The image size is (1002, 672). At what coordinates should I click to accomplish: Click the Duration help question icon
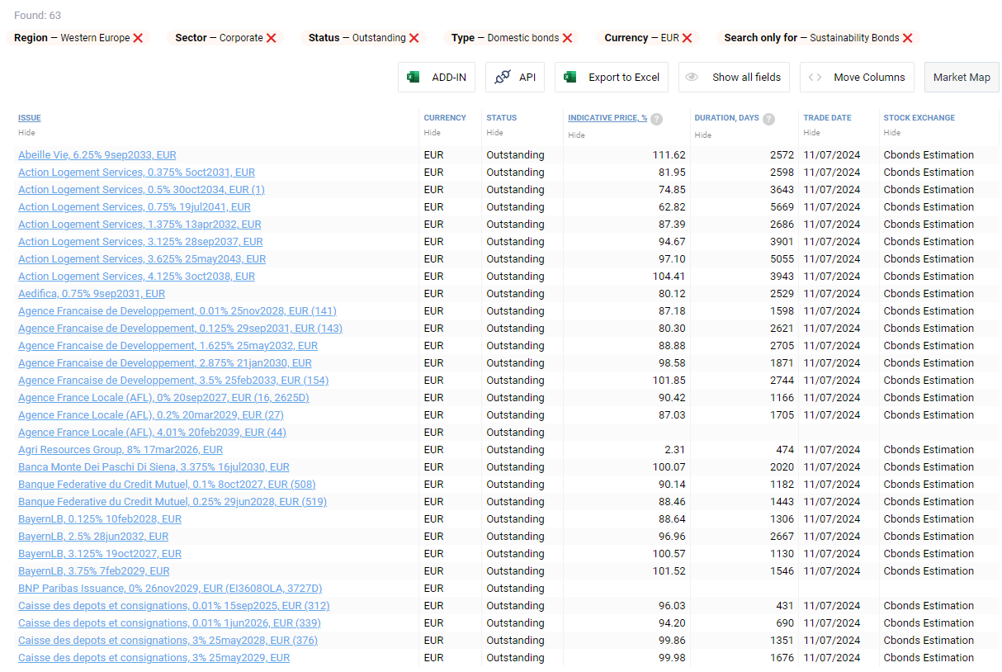768,119
